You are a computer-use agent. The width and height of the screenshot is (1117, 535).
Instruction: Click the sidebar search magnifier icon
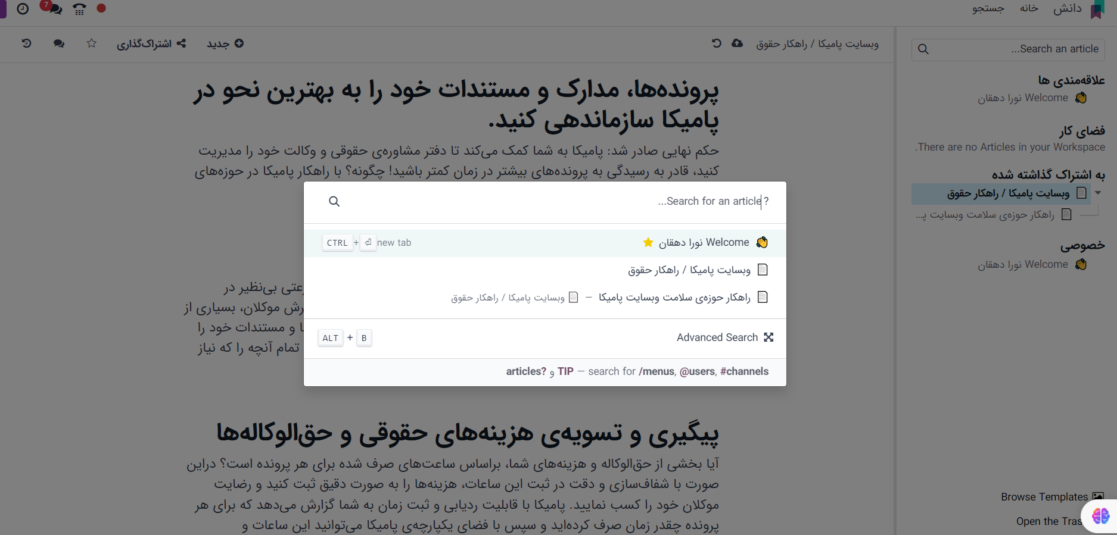(923, 49)
